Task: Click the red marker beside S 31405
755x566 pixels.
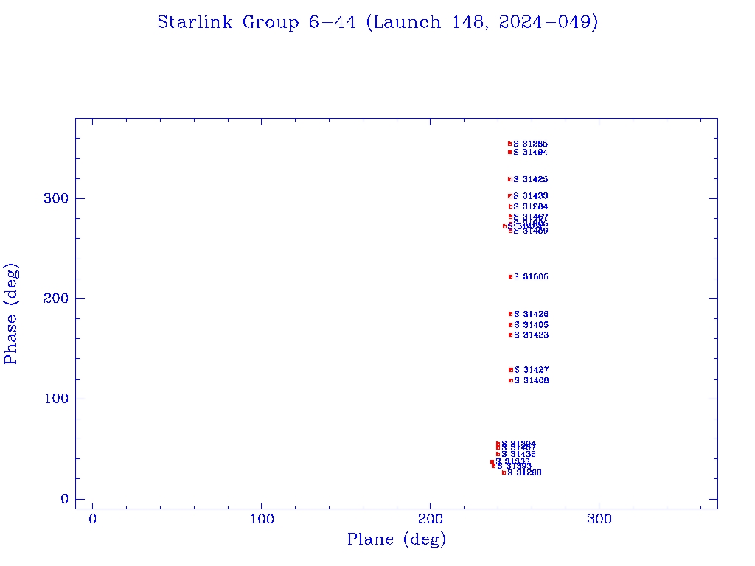Action: pyautogui.click(x=510, y=325)
